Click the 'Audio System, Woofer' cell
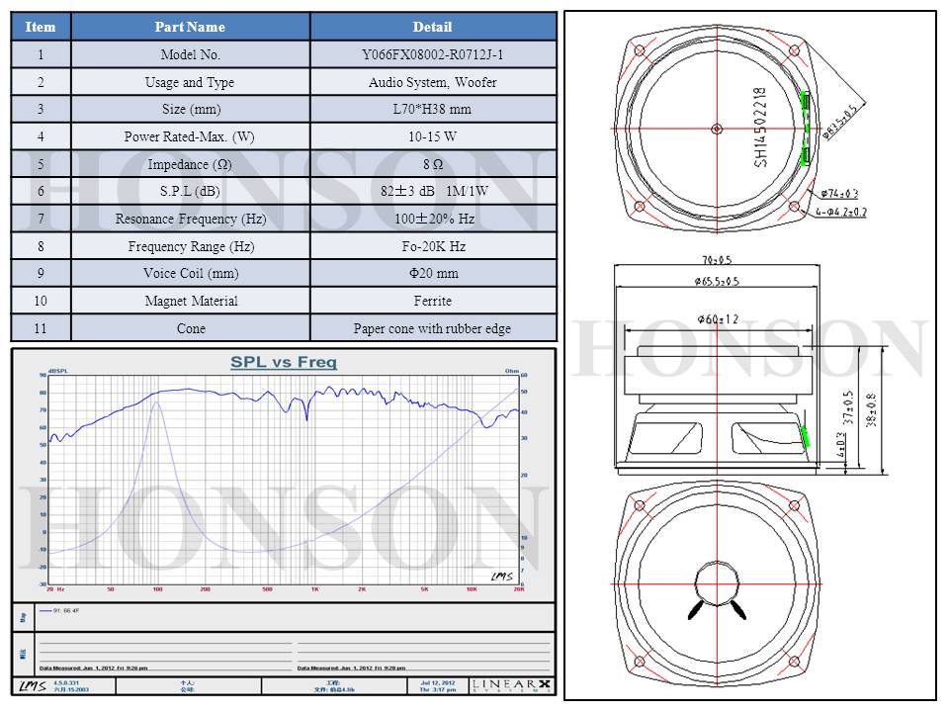This screenshot has height=712, width=949. tap(433, 82)
